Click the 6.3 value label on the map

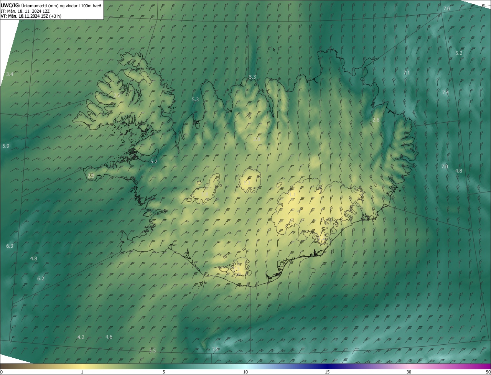pos(10,246)
